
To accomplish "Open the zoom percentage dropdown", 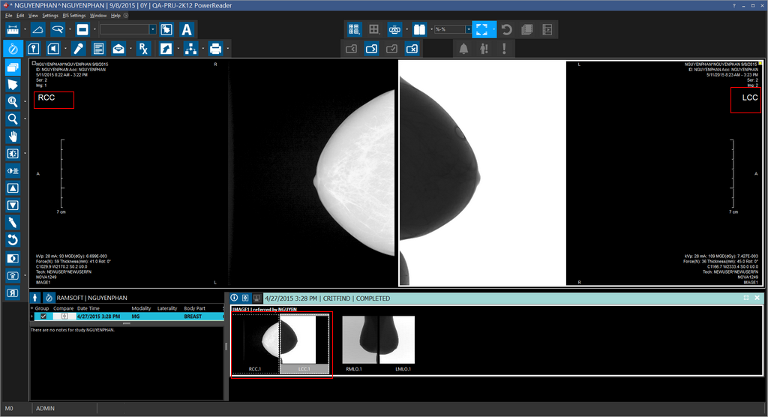I will 469,29.
